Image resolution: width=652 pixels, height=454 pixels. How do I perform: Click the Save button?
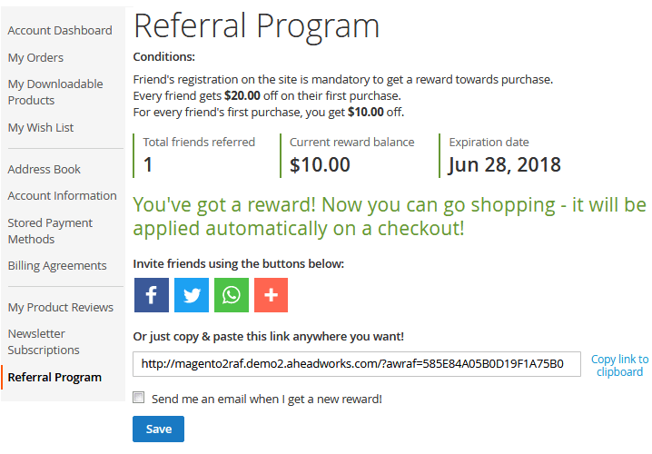coord(158,429)
